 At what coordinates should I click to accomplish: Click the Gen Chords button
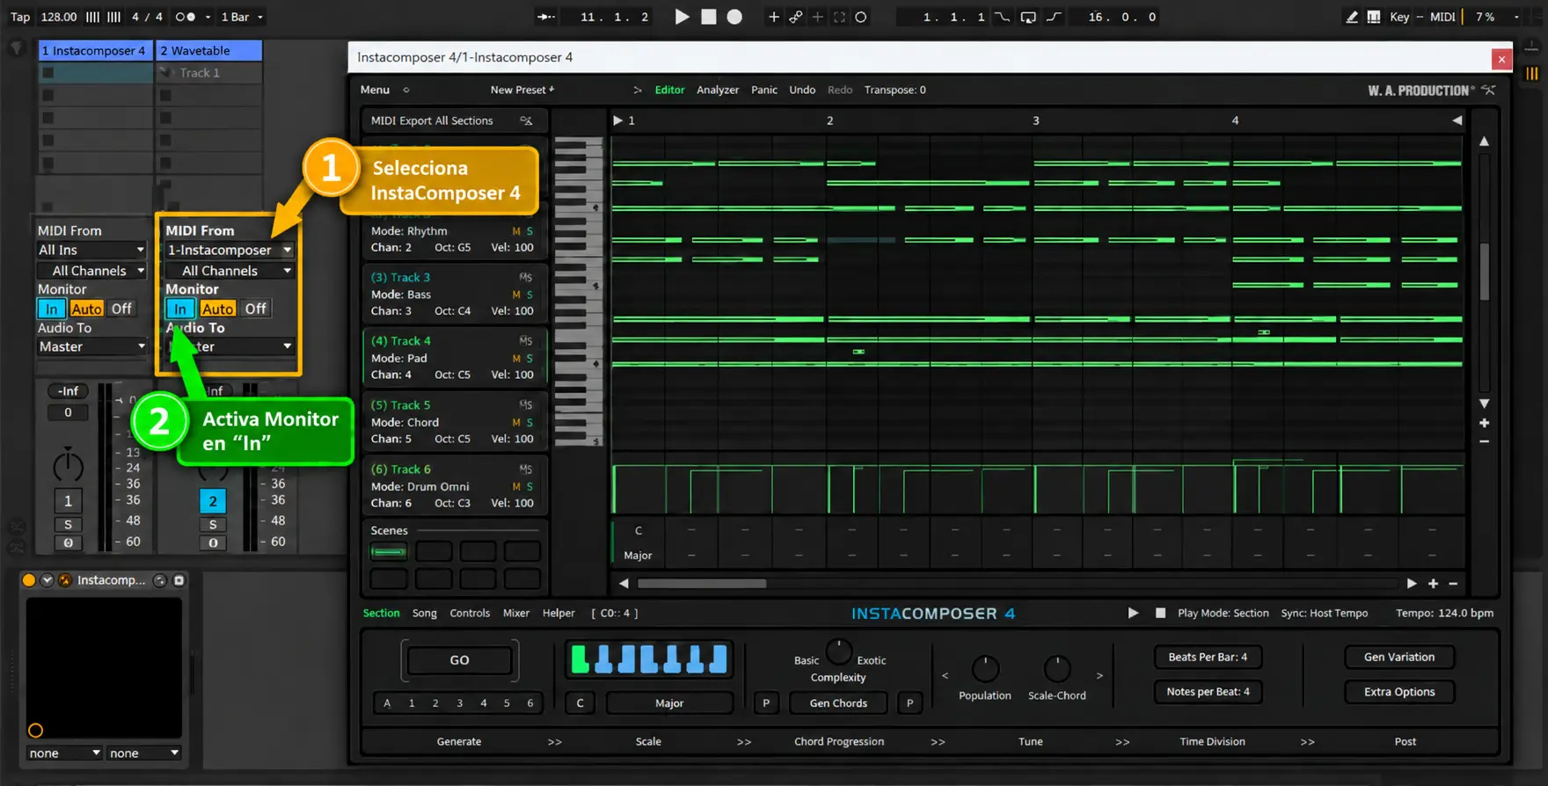pyautogui.click(x=838, y=703)
